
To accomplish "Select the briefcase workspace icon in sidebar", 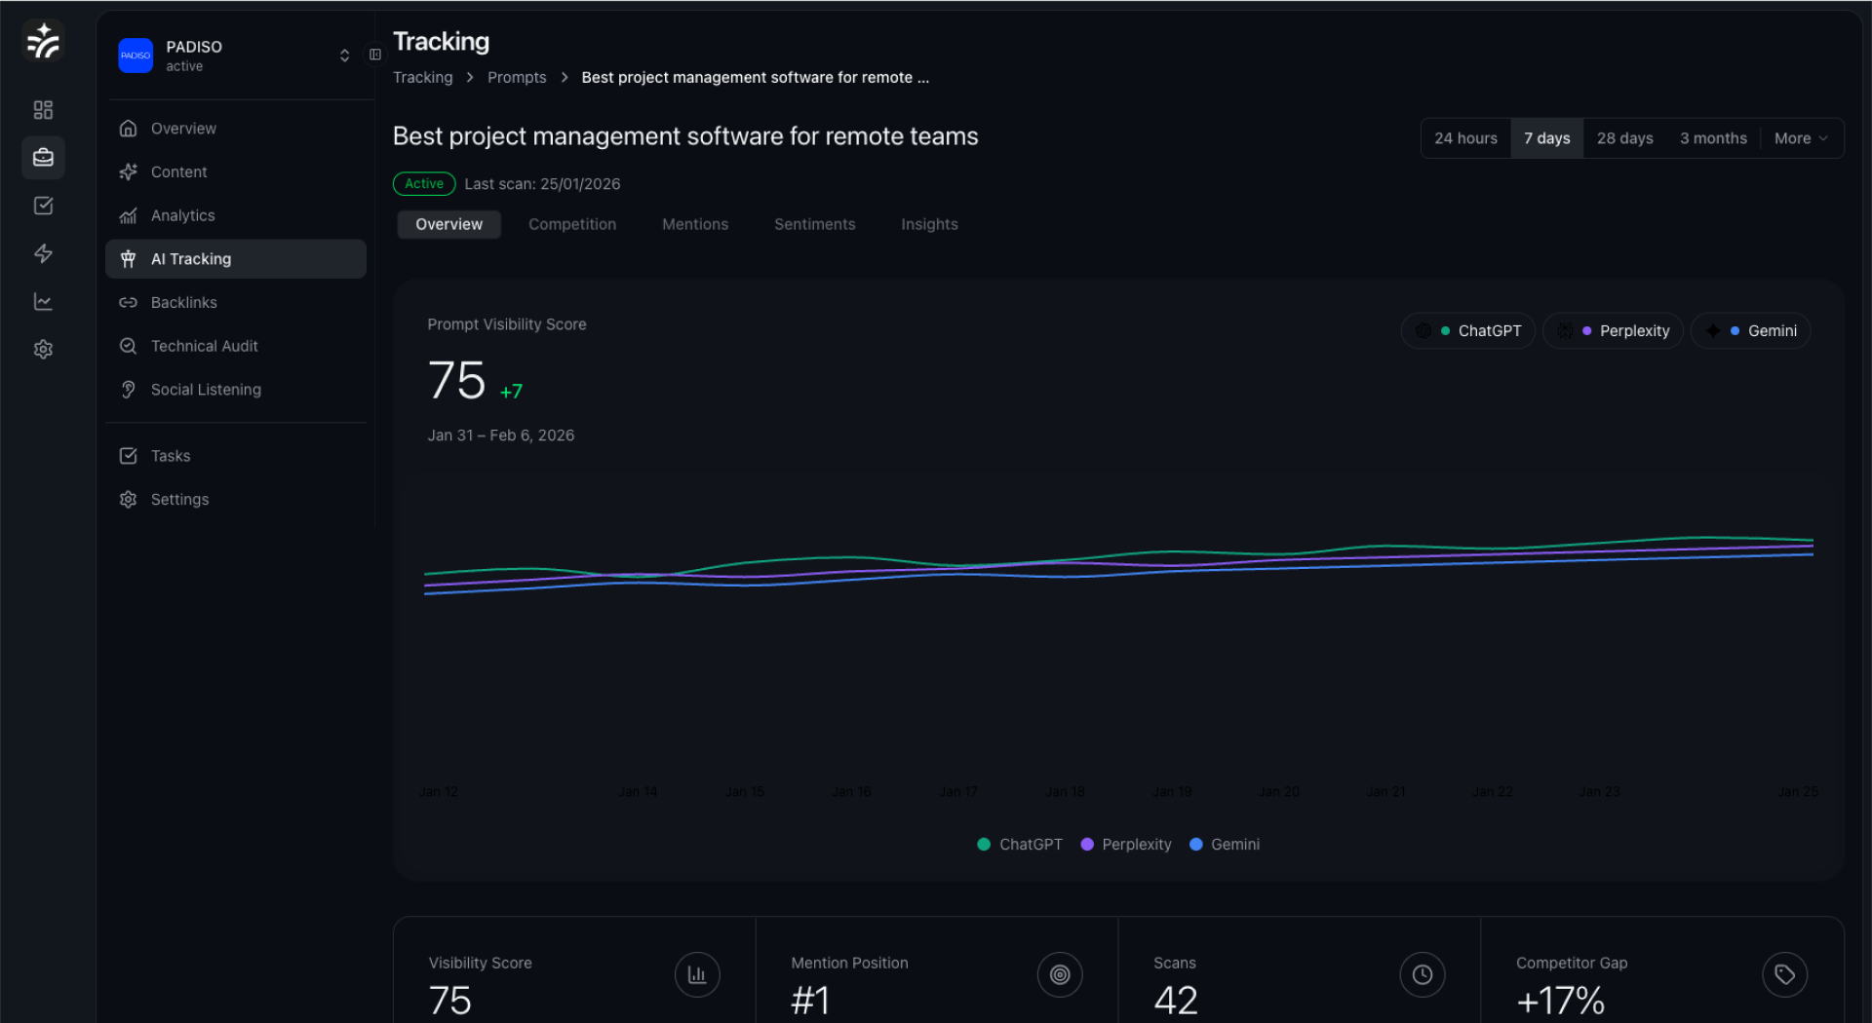I will pos(43,157).
